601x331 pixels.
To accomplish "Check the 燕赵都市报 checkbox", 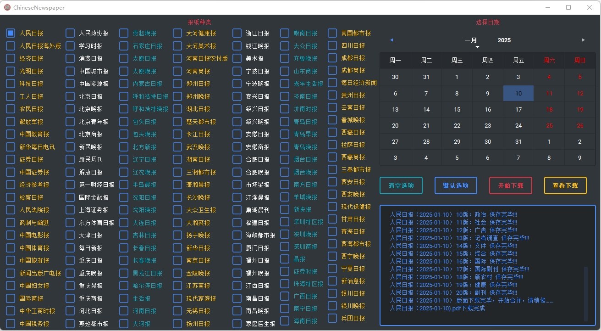I will (70, 324).
